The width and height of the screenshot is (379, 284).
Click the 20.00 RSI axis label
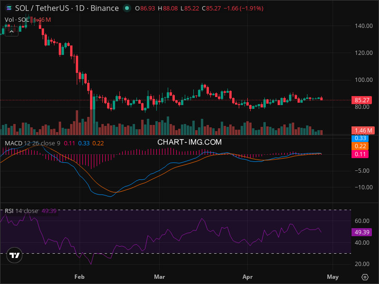point(362,264)
